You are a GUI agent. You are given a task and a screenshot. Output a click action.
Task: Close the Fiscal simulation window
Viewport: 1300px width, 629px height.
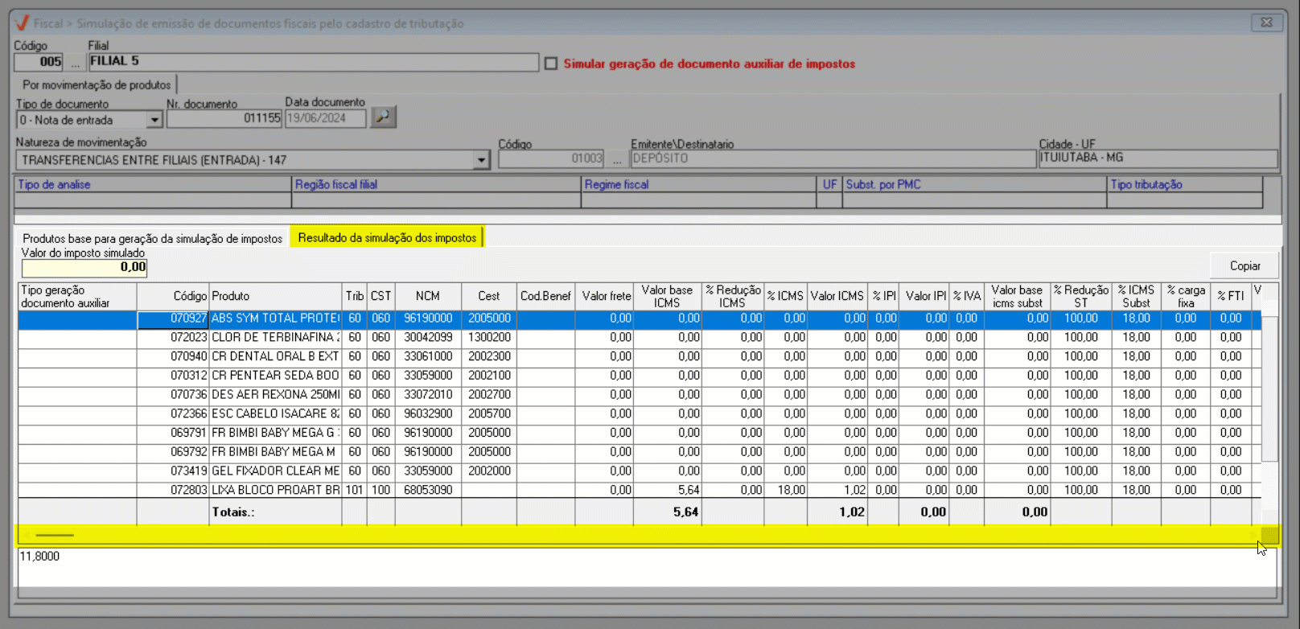coord(1266,23)
